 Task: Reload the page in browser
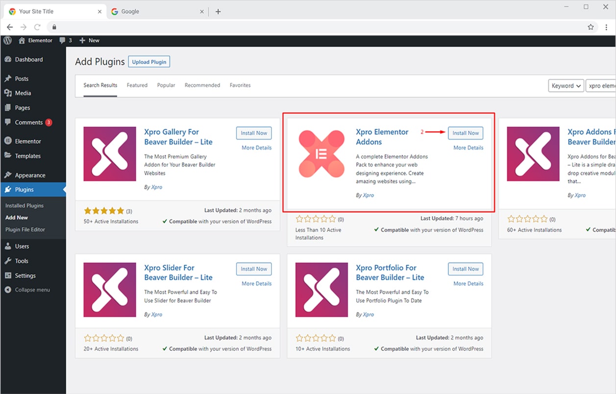[37, 27]
